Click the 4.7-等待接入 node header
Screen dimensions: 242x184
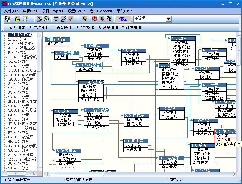tap(67, 53)
